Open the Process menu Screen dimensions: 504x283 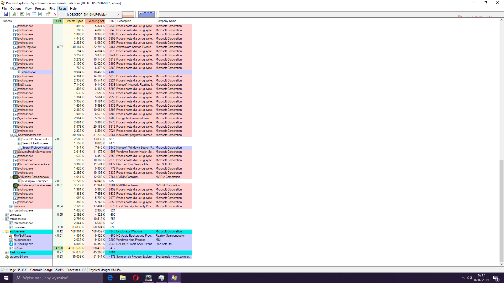point(40,9)
